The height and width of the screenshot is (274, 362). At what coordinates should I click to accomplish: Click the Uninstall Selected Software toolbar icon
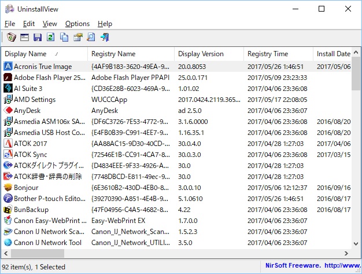(x=10, y=38)
